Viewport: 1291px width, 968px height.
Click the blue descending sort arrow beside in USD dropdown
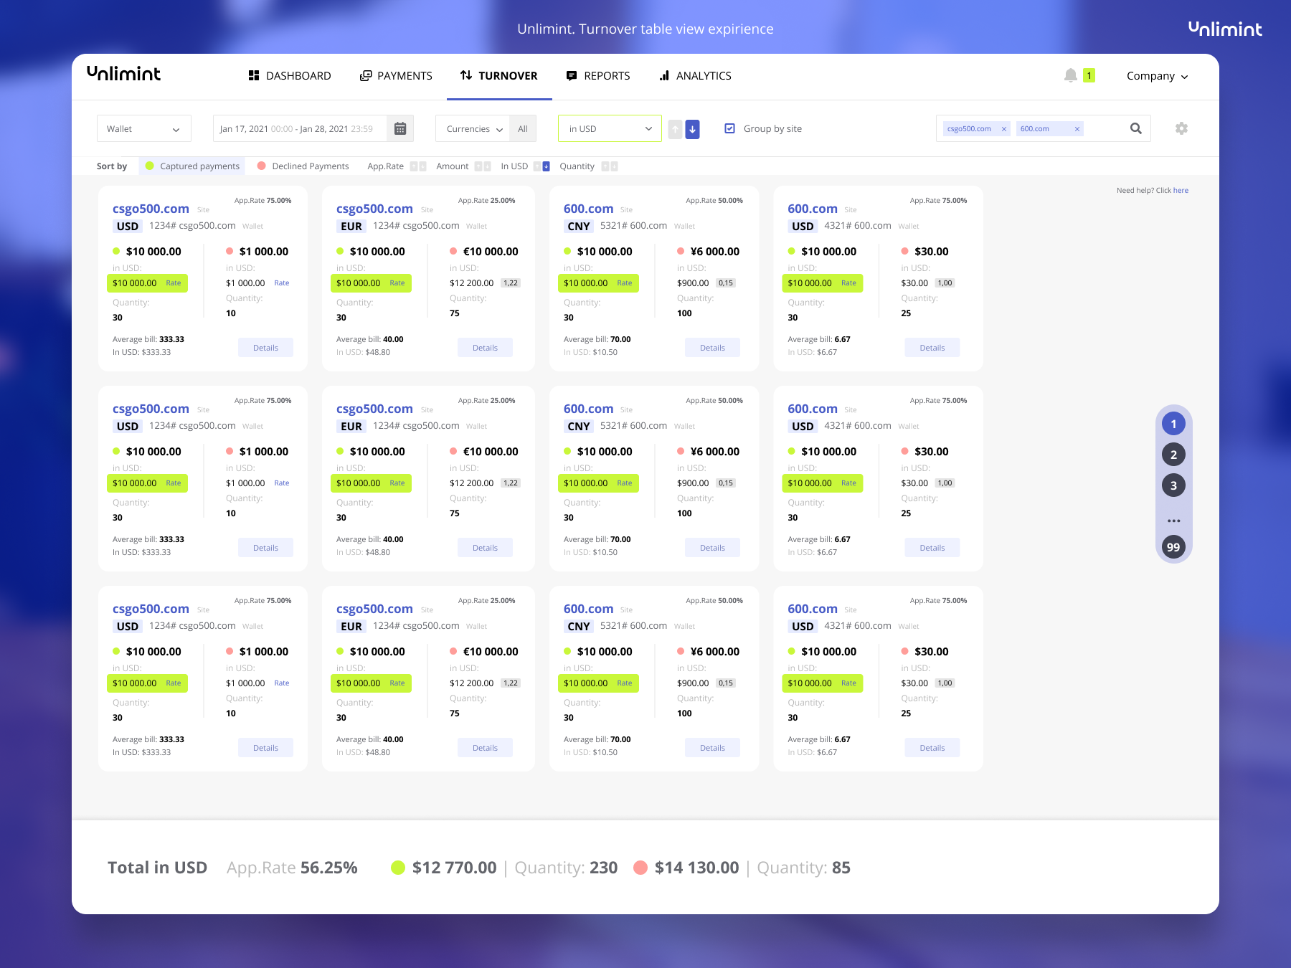coord(692,129)
